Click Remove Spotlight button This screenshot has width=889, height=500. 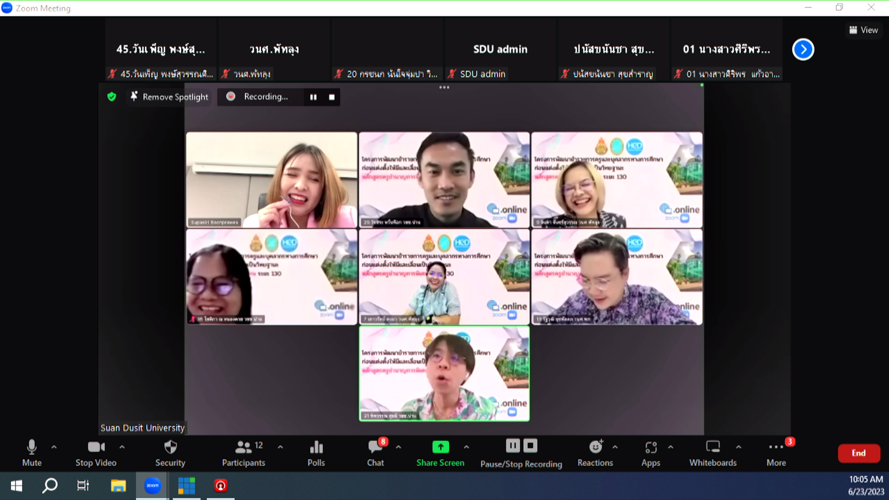tap(169, 97)
